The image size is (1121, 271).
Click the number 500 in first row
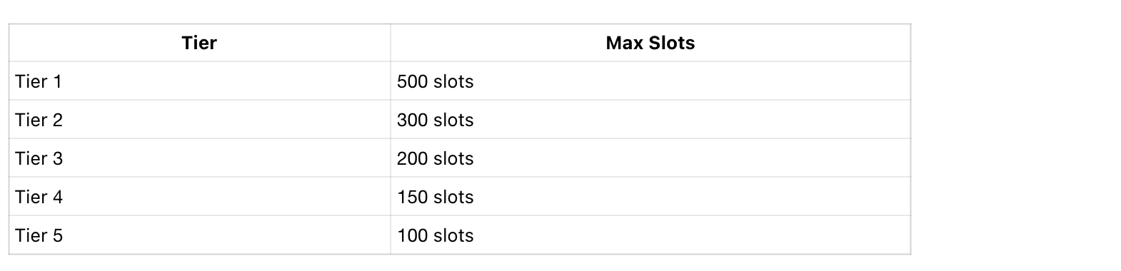[412, 81]
